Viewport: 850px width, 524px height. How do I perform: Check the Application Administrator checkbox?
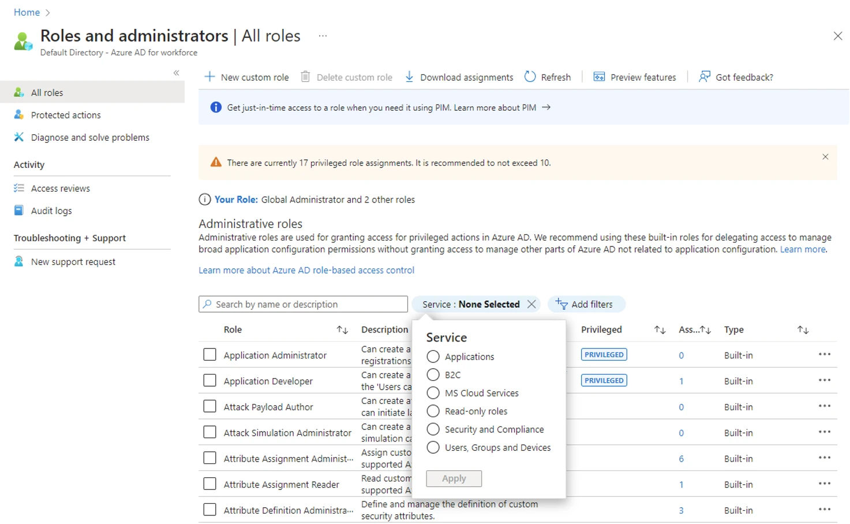210,354
